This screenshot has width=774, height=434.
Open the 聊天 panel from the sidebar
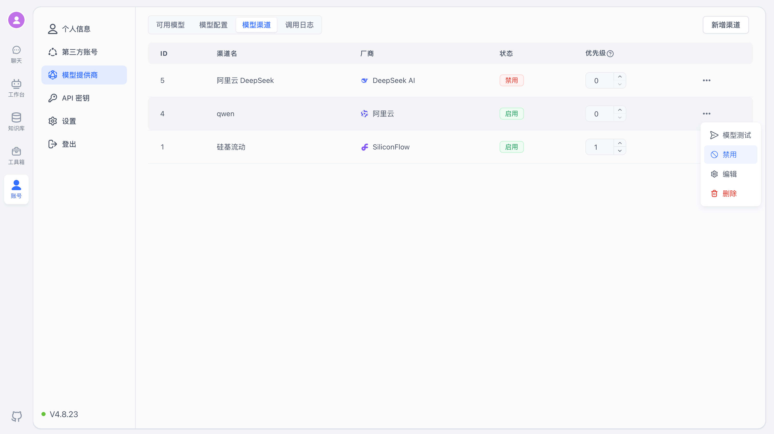click(16, 53)
